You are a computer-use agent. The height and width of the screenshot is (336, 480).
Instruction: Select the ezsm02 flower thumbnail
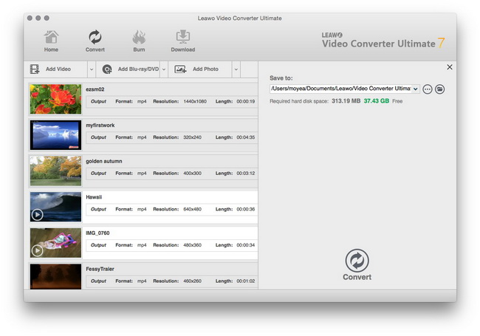pos(55,98)
